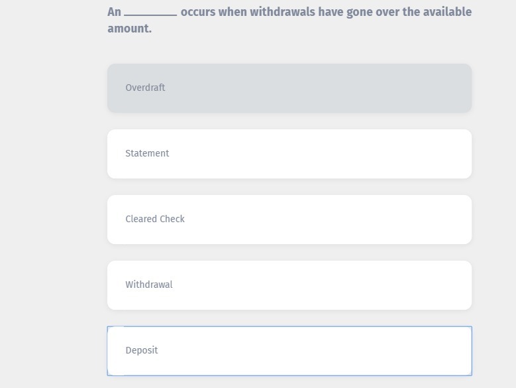This screenshot has height=388, width=516.
Task: Choose the Deposit answer option
Action: (289, 351)
